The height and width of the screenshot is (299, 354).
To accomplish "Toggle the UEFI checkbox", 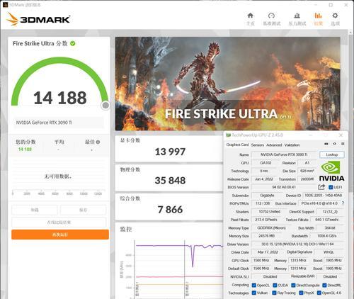I will (x=331, y=187).
